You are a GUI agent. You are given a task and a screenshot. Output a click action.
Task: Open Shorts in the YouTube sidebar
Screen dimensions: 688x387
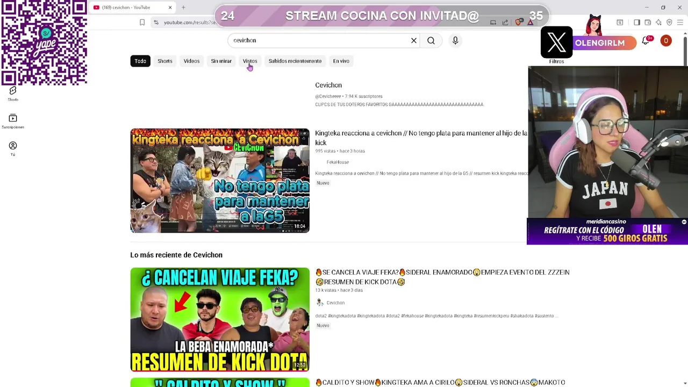(13, 94)
